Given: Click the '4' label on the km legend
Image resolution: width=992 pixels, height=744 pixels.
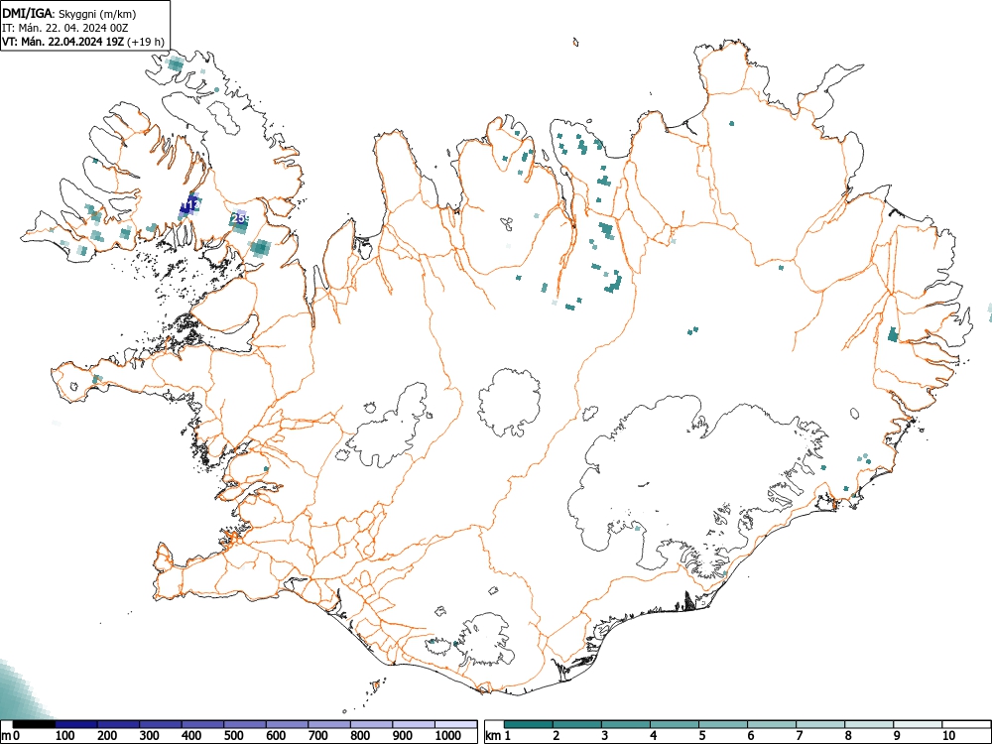Looking at the screenshot, I should pos(653,736).
